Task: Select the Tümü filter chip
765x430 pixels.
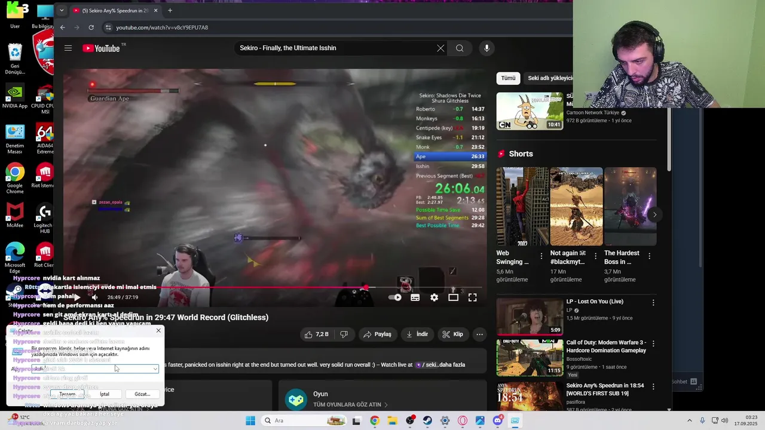Action: click(508, 78)
